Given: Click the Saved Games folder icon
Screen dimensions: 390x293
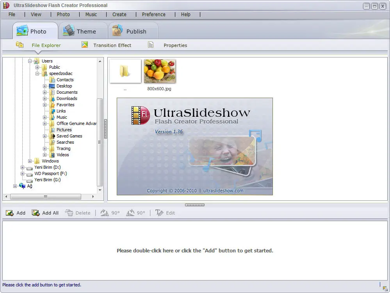Looking at the screenshot, I should (x=52, y=136).
